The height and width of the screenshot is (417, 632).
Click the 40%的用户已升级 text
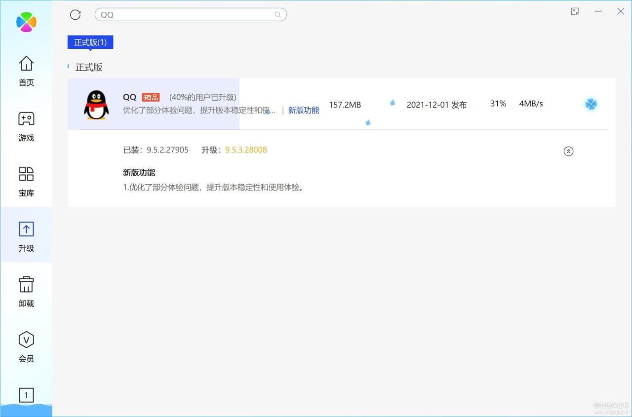click(203, 98)
